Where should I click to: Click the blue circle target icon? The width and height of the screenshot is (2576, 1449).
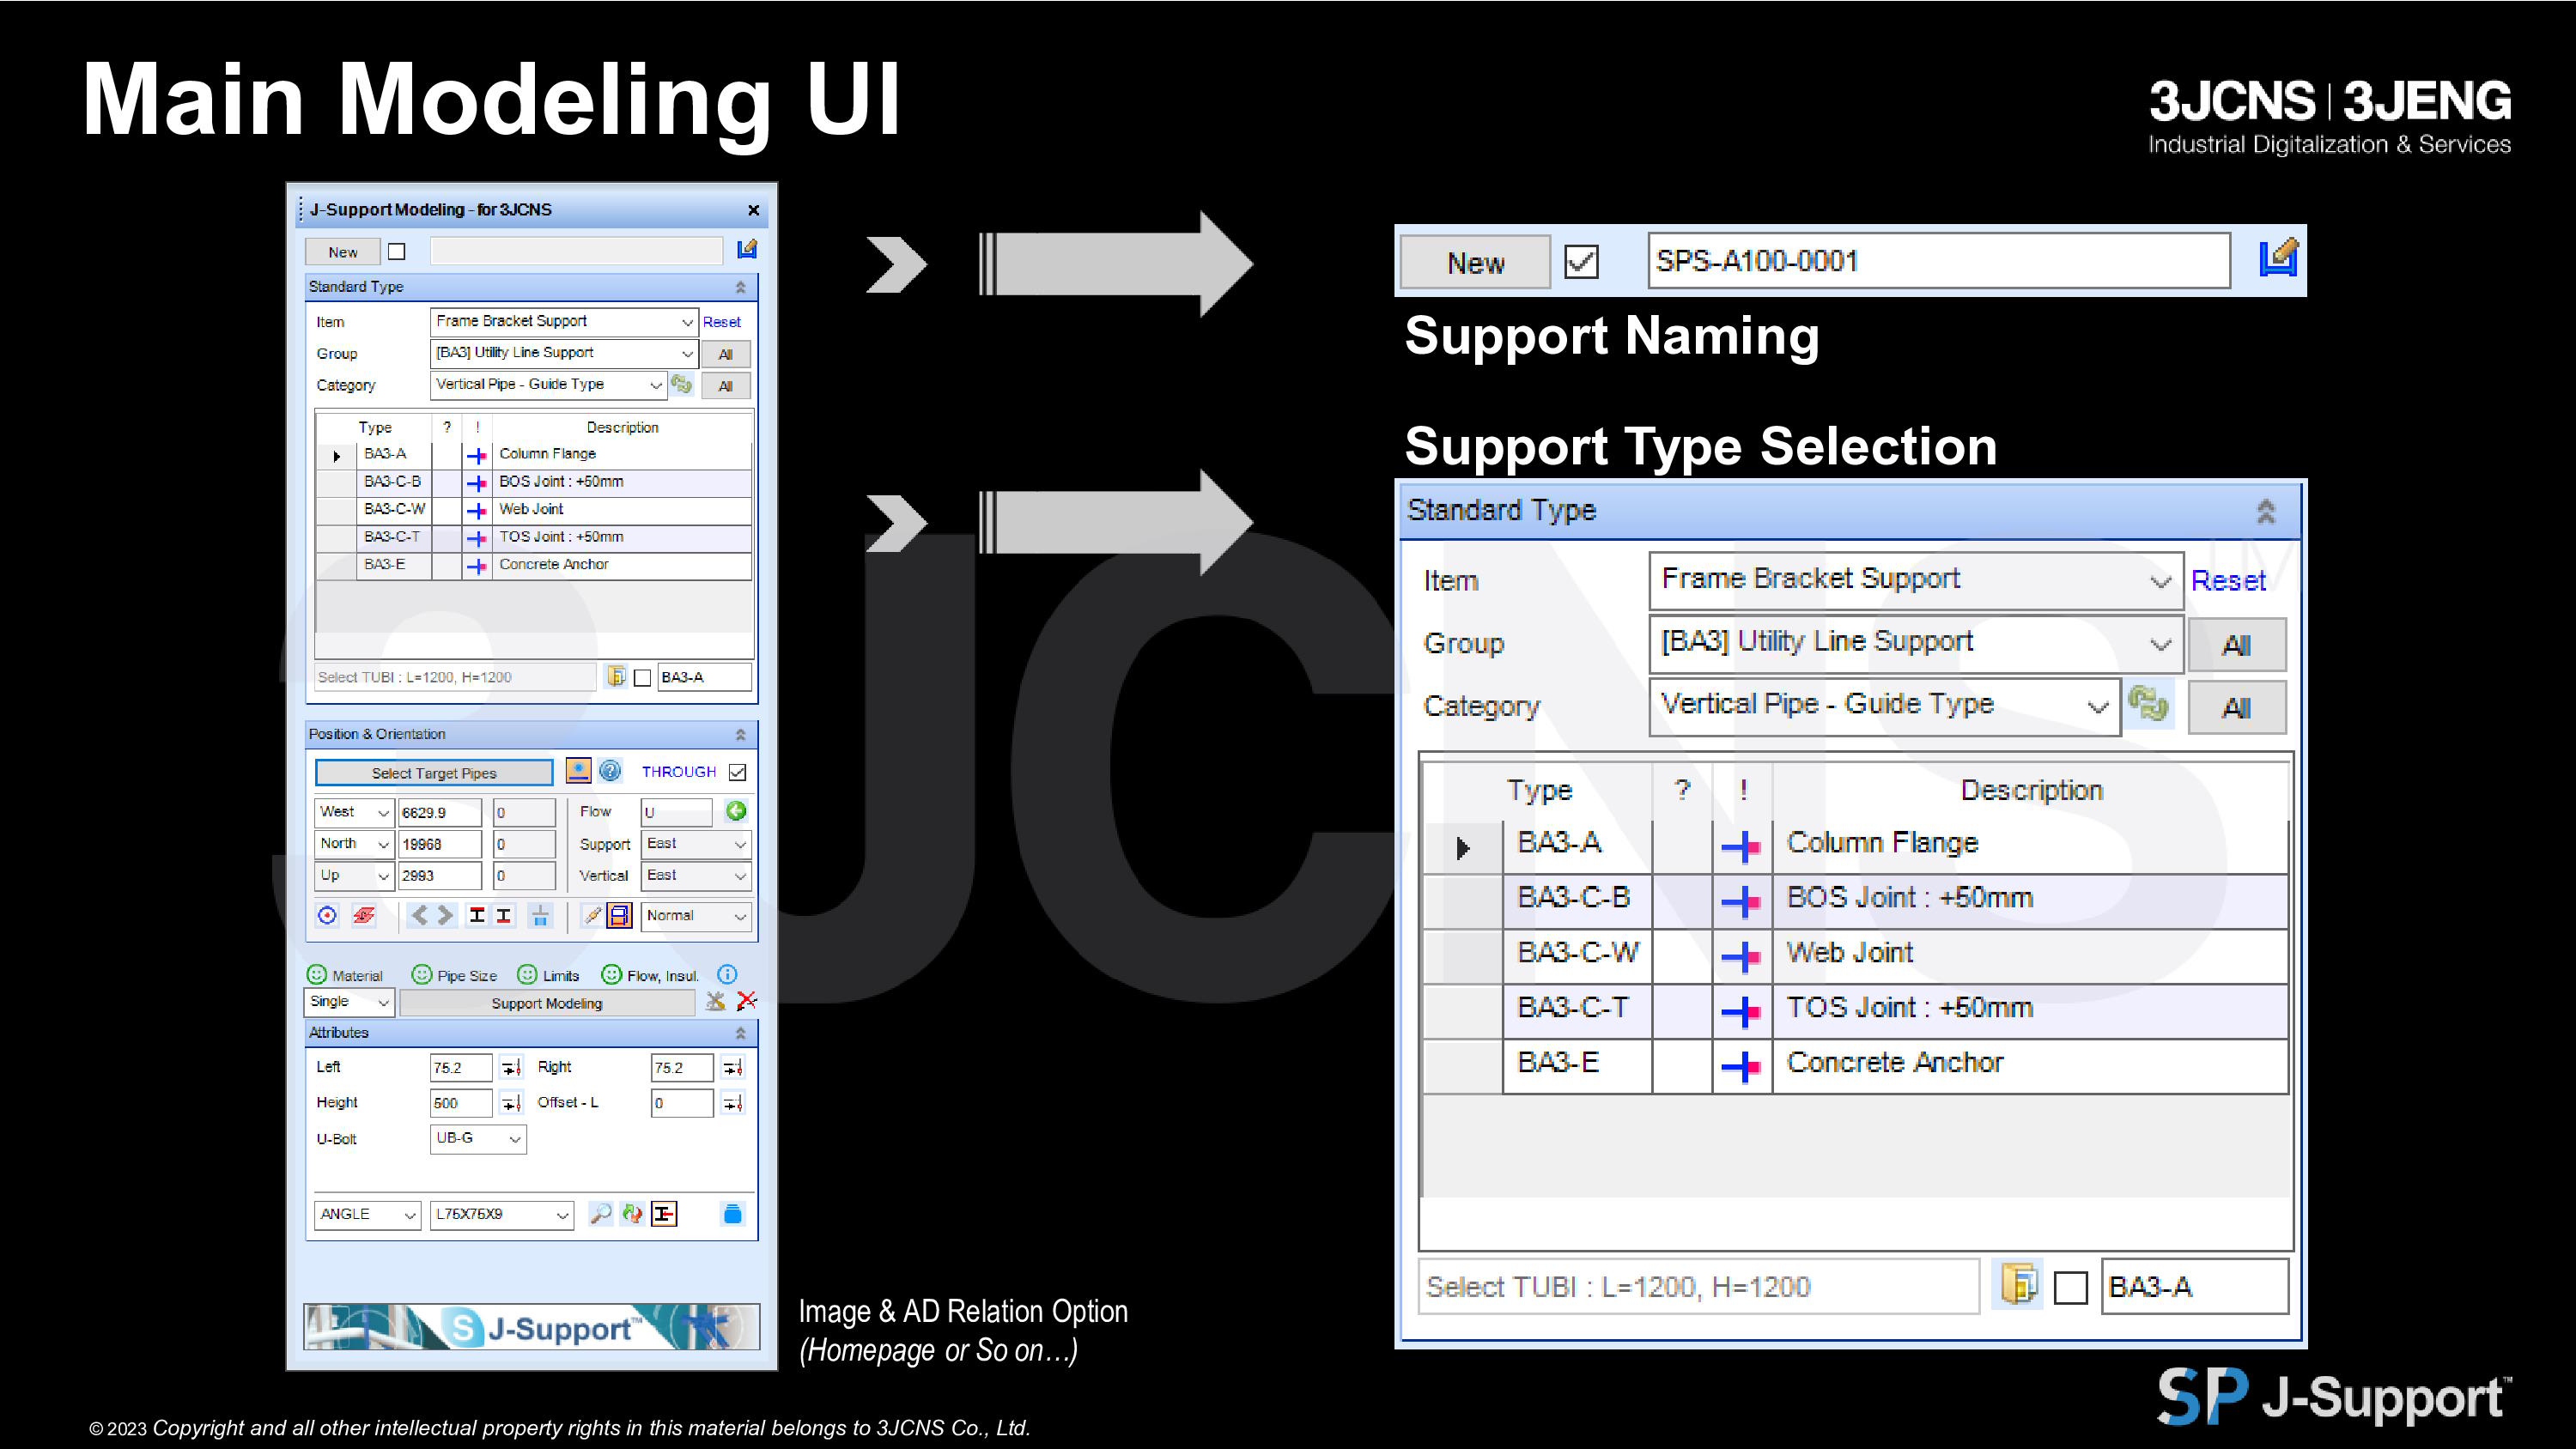pos(327,915)
